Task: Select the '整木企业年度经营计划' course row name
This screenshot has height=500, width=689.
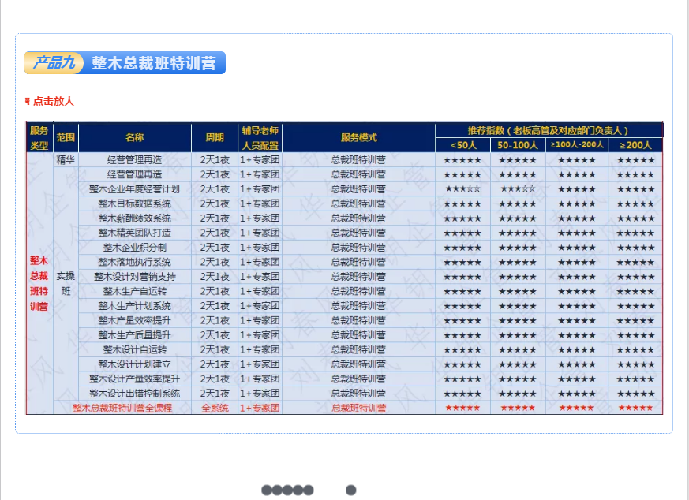Action: click(x=135, y=189)
